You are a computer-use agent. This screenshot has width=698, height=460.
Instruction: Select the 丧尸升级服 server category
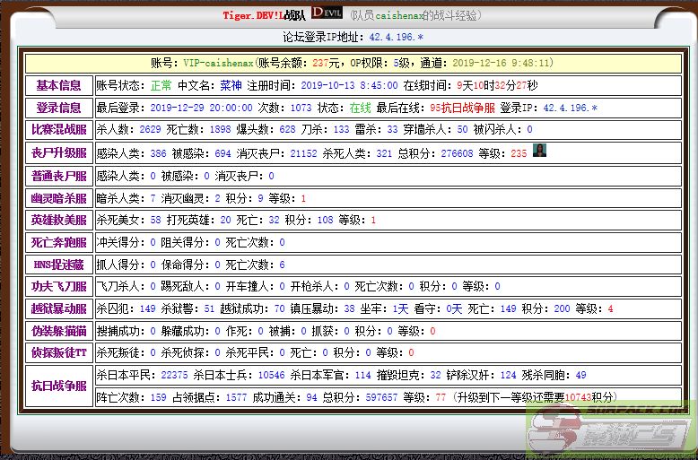pyautogui.click(x=58, y=152)
